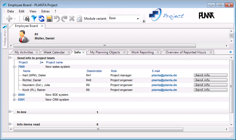Close the Work Reporting tab
This screenshot has height=140, width=236.
pos(158,52)
